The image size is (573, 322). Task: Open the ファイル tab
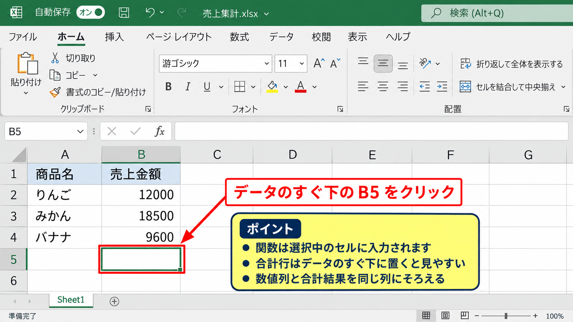coord(23,37)
